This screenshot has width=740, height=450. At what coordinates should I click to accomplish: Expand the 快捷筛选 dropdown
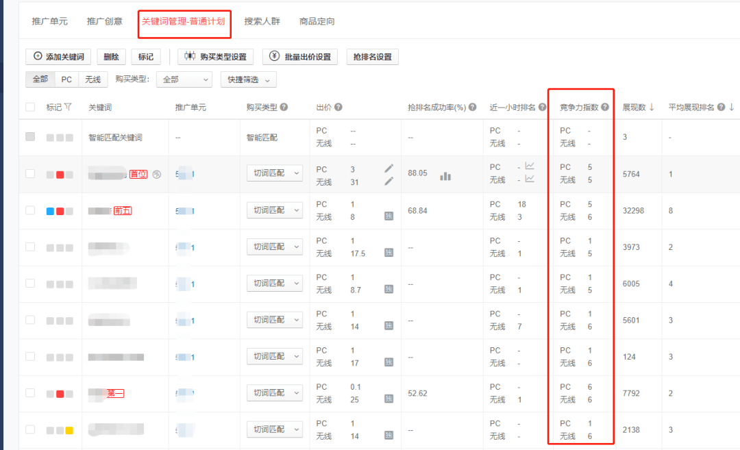[248, 79]
